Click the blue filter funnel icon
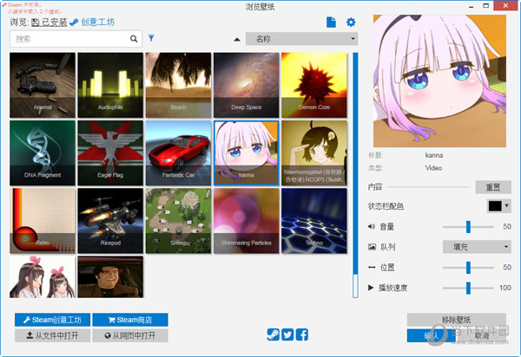The height and width of the screenshot is (357, 521). click(x=151, y=38)
